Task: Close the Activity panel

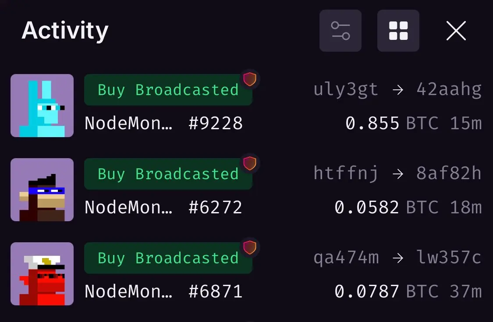Action: [x=456, y=31]
